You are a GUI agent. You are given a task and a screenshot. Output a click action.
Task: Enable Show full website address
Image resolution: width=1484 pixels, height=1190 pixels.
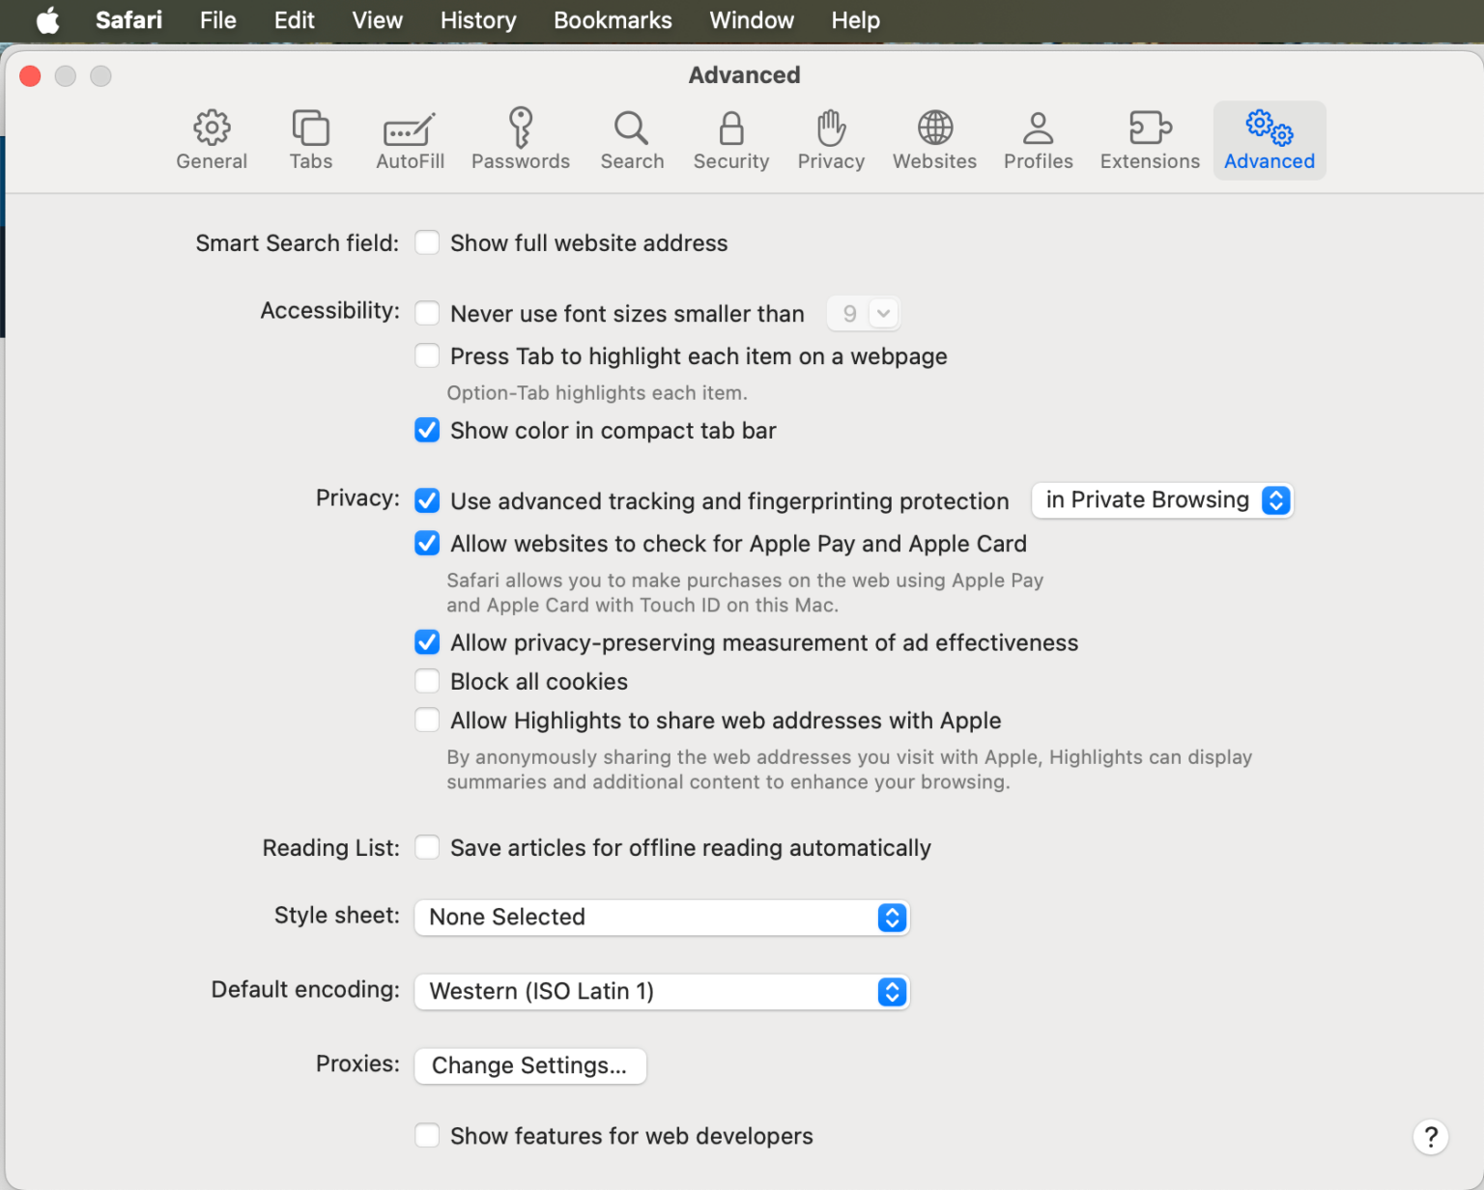(x=427, y=242)
